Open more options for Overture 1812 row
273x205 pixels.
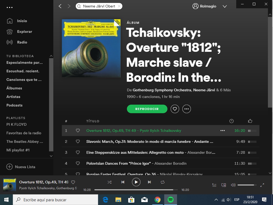(x=223, y=131)
